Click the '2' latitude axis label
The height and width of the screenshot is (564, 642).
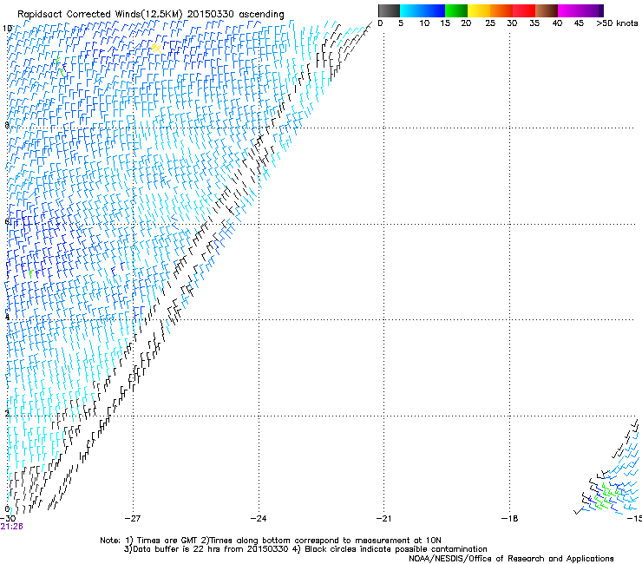[x=7, y=413]
